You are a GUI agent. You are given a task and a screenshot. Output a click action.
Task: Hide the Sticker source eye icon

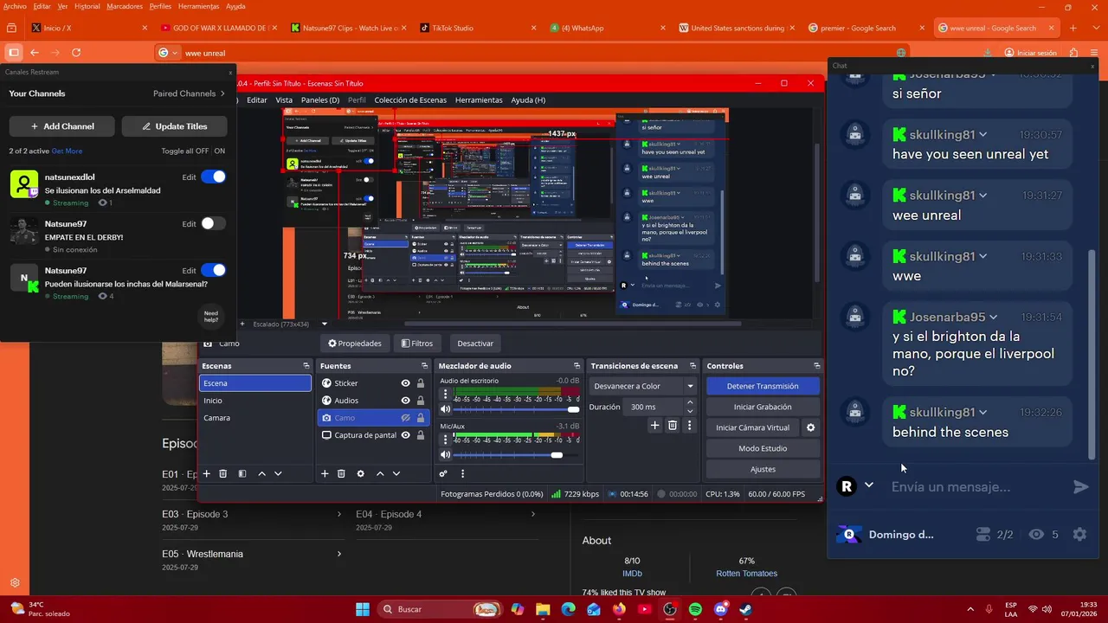405,383
